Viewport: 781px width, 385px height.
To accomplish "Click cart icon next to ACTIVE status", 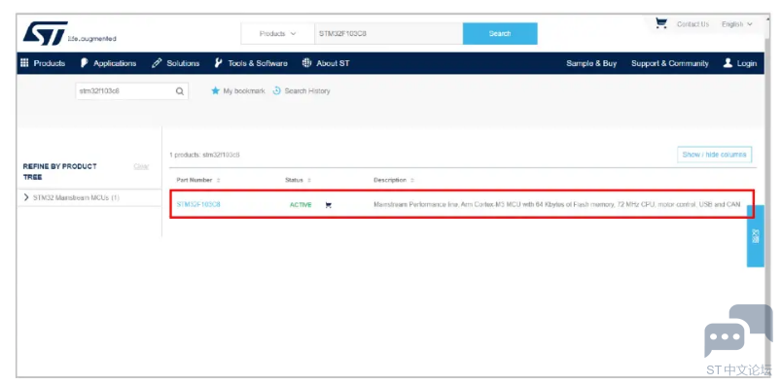I will (x=328, y=205).
